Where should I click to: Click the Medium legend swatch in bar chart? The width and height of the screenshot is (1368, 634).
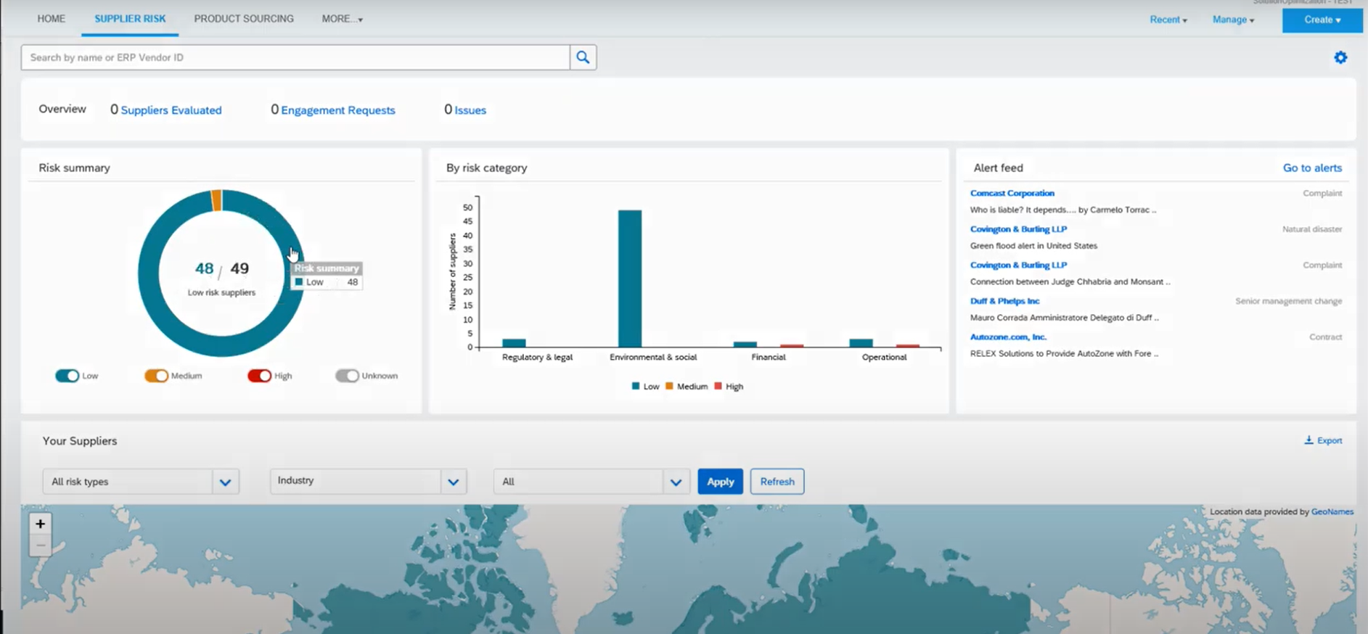669,387
